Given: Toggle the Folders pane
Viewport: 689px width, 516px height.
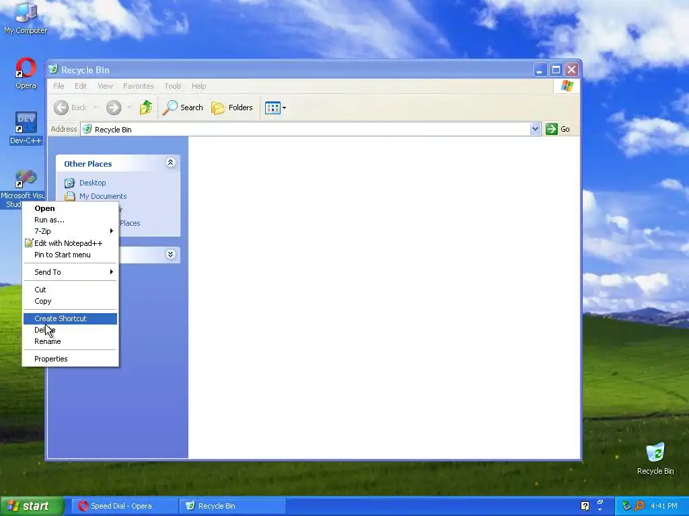Looking at the screenshot, I should pos(232,107).
